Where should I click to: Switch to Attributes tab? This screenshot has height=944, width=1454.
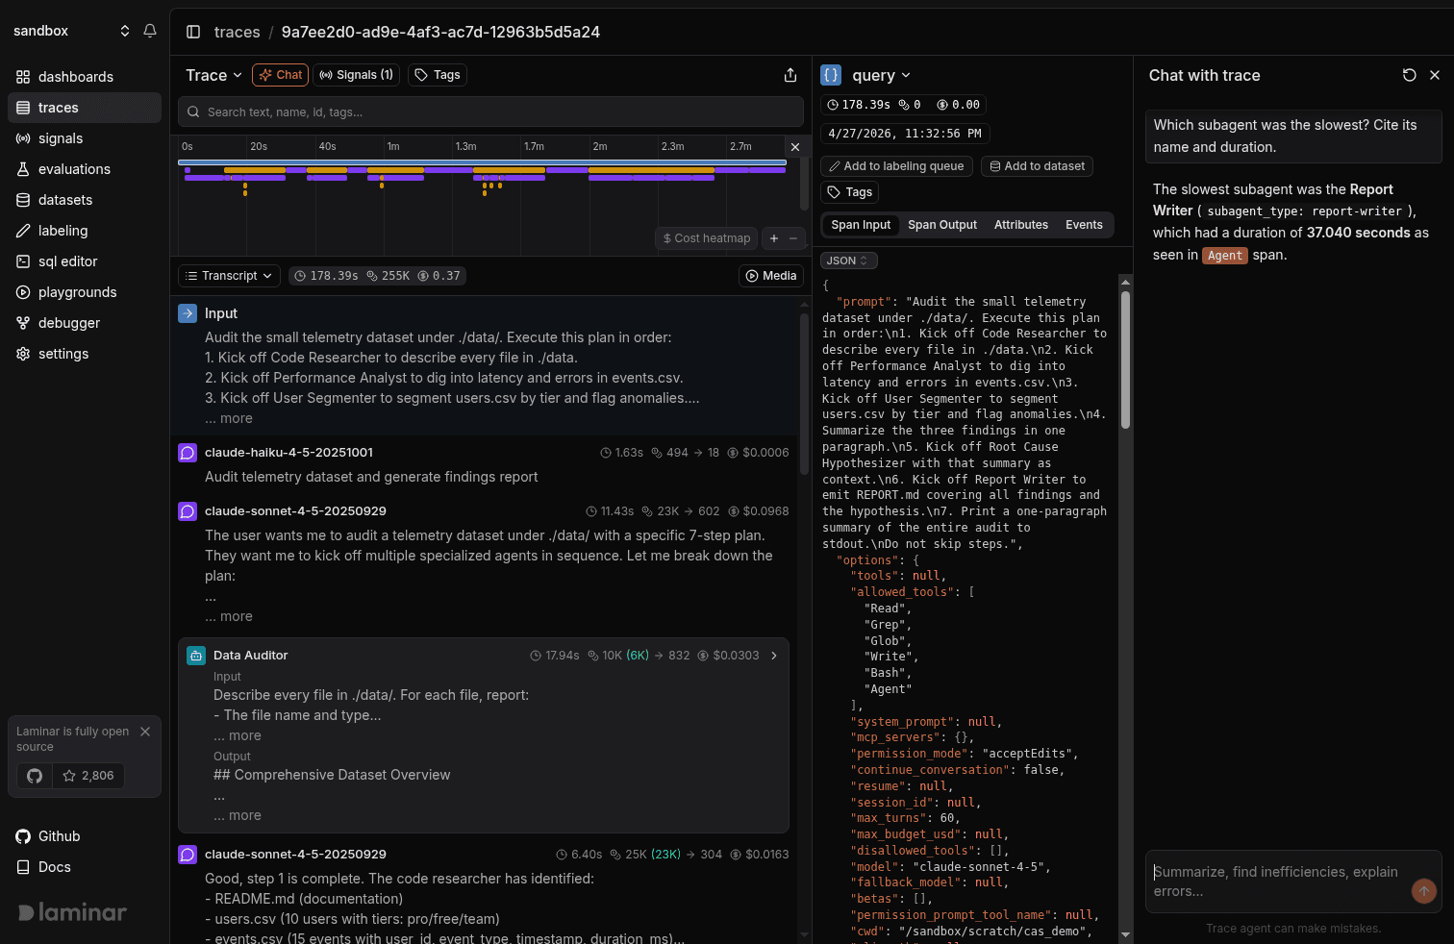coord(1021,225)
